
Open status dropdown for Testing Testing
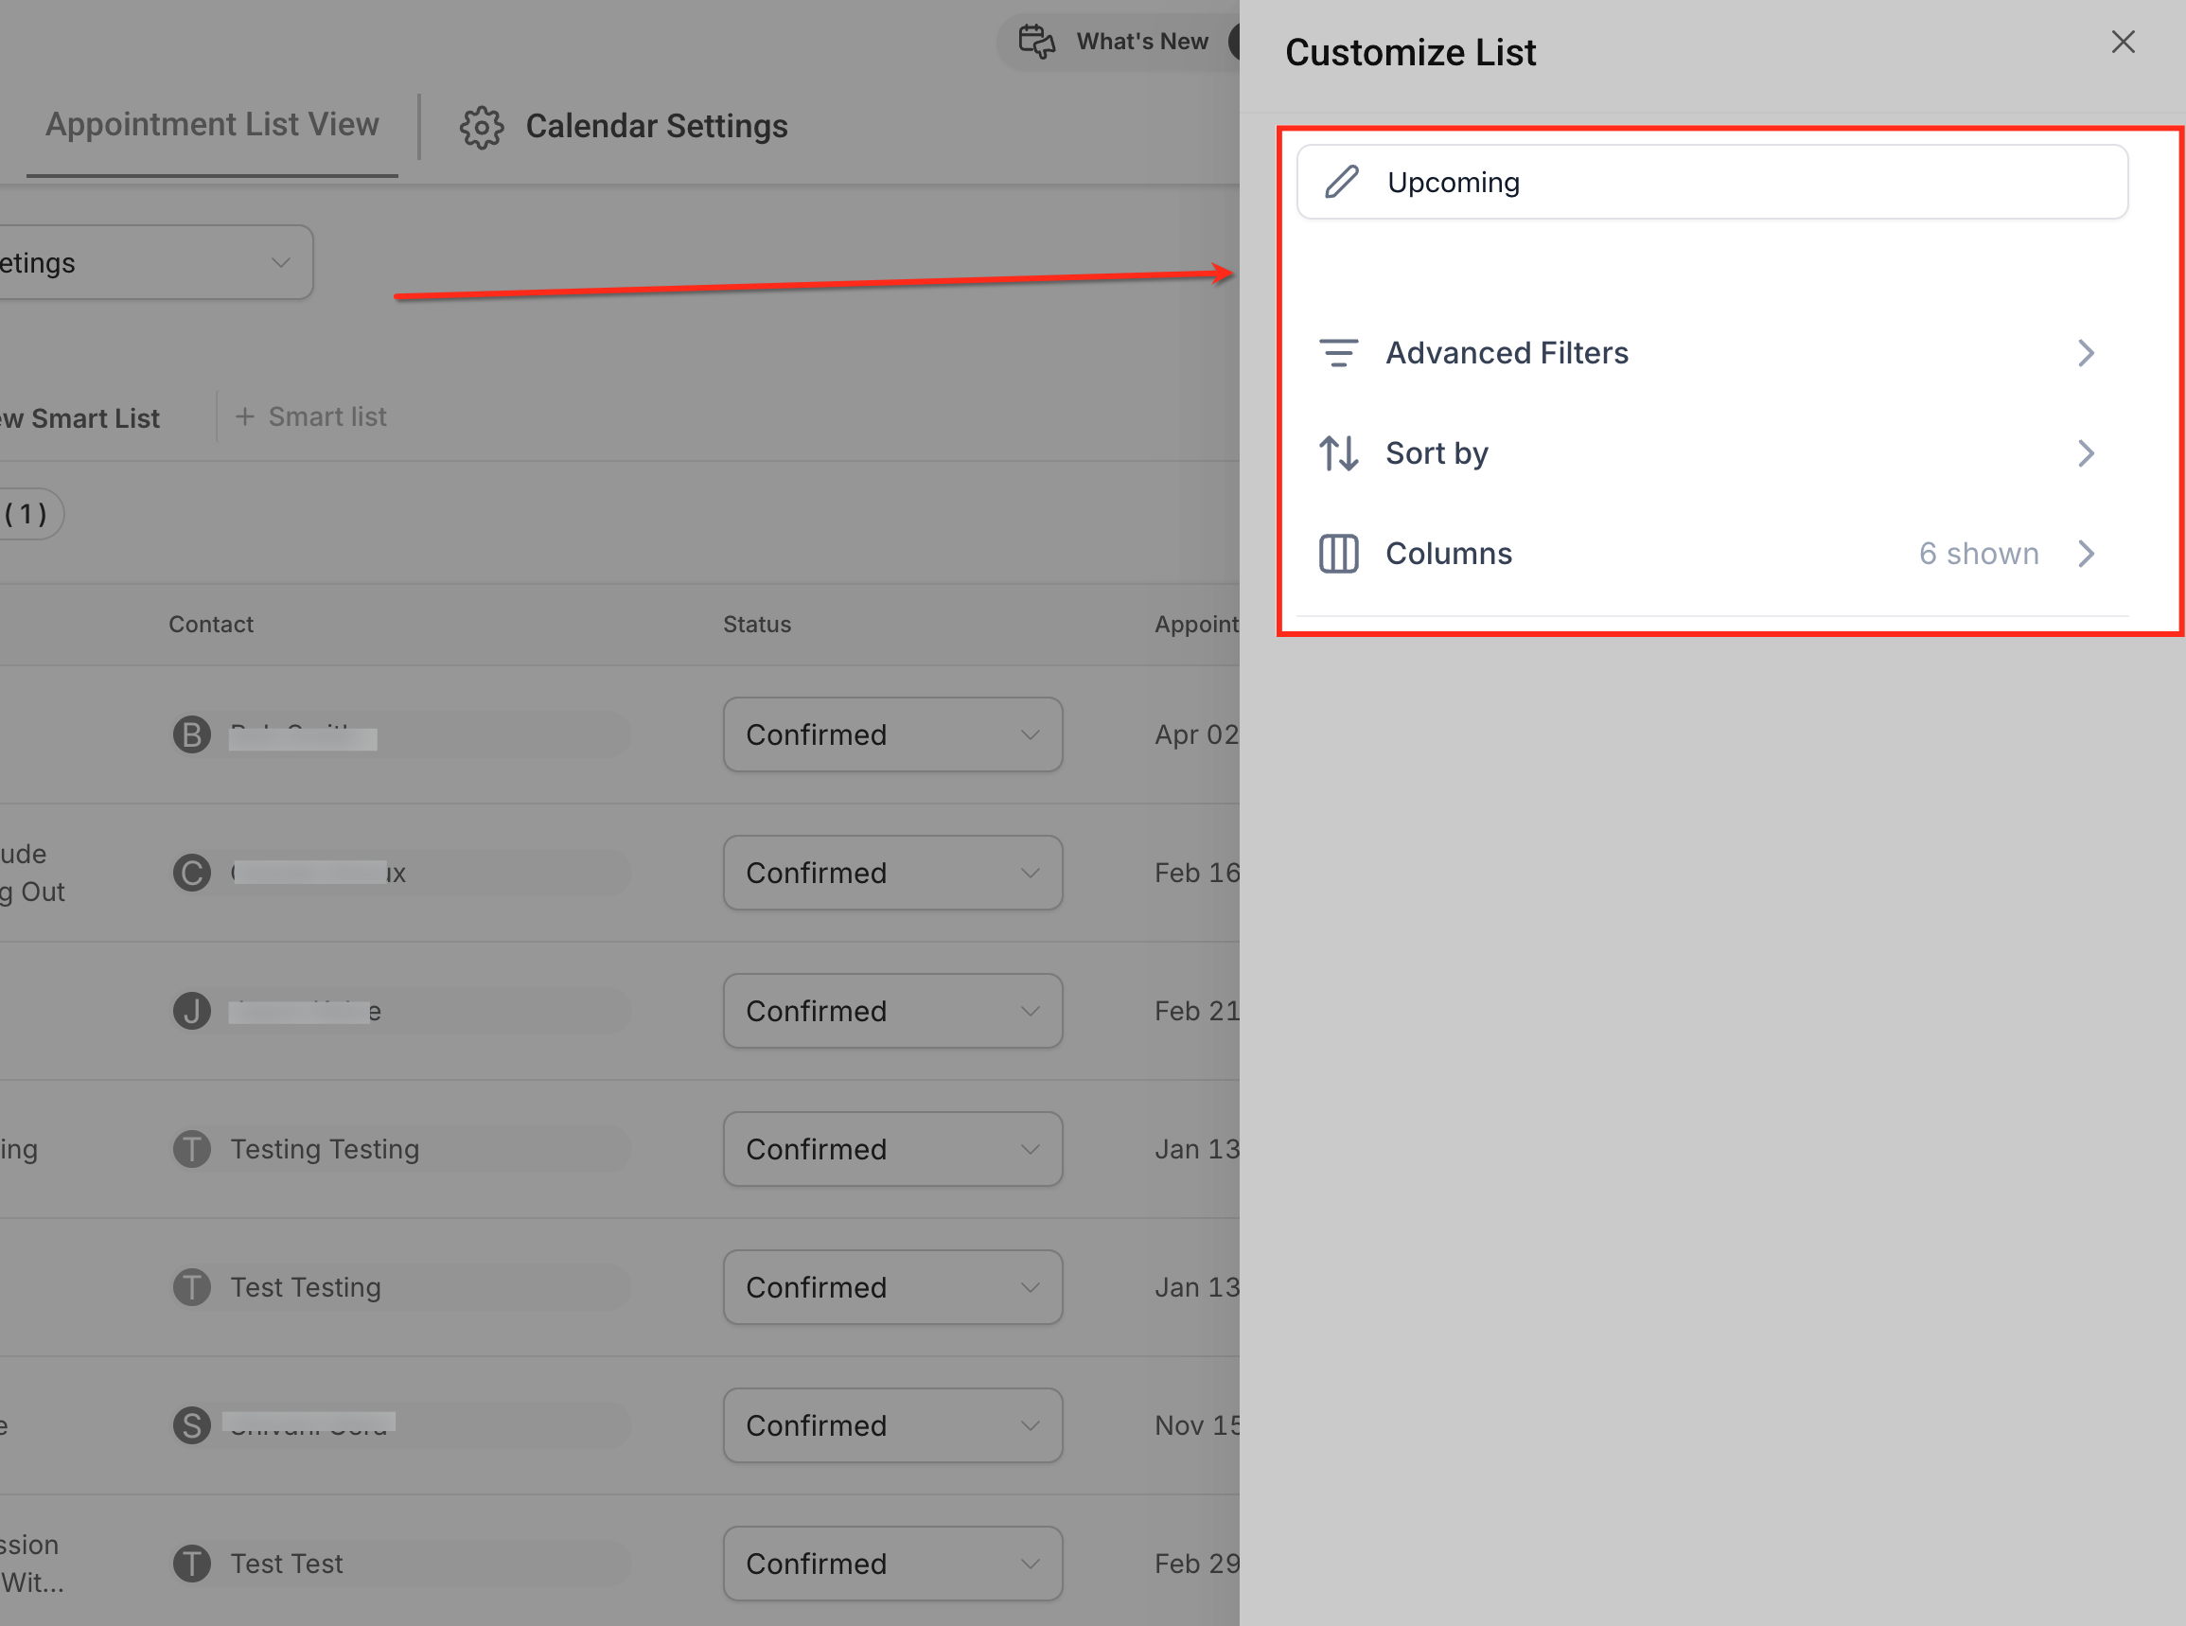coord(891,1149)
